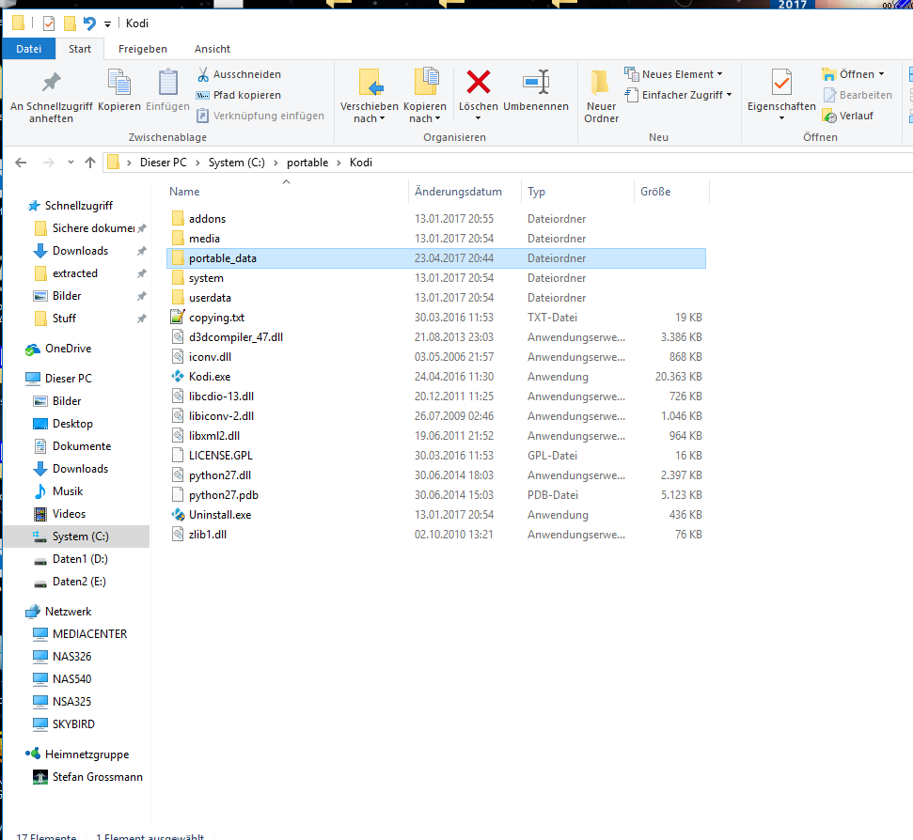This screenshot has height=840, width=913.
Task: Click the address bar folder icon
Action: 114,163
